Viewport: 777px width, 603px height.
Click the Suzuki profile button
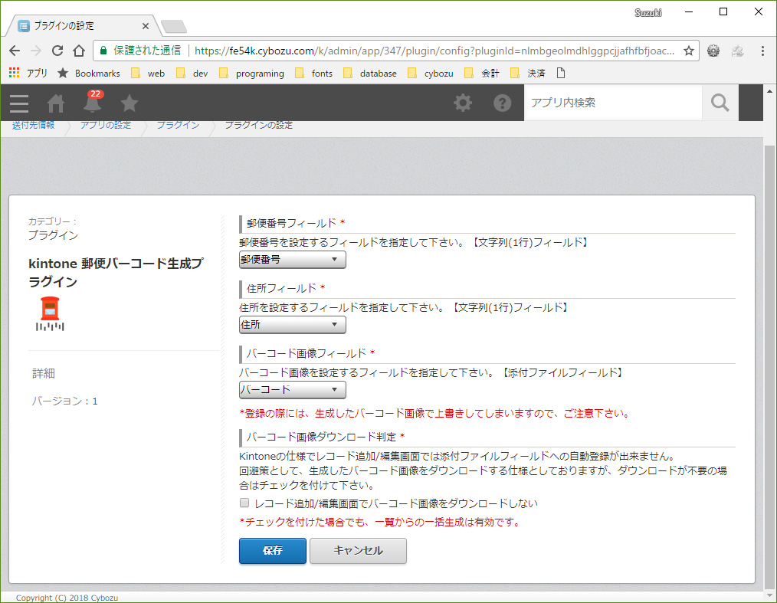pos(647,12)
